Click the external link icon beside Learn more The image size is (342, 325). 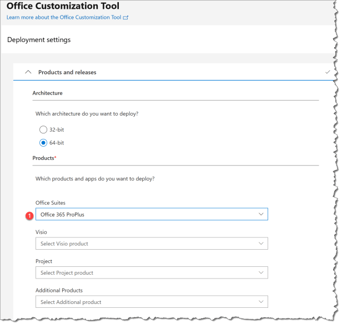125,18
